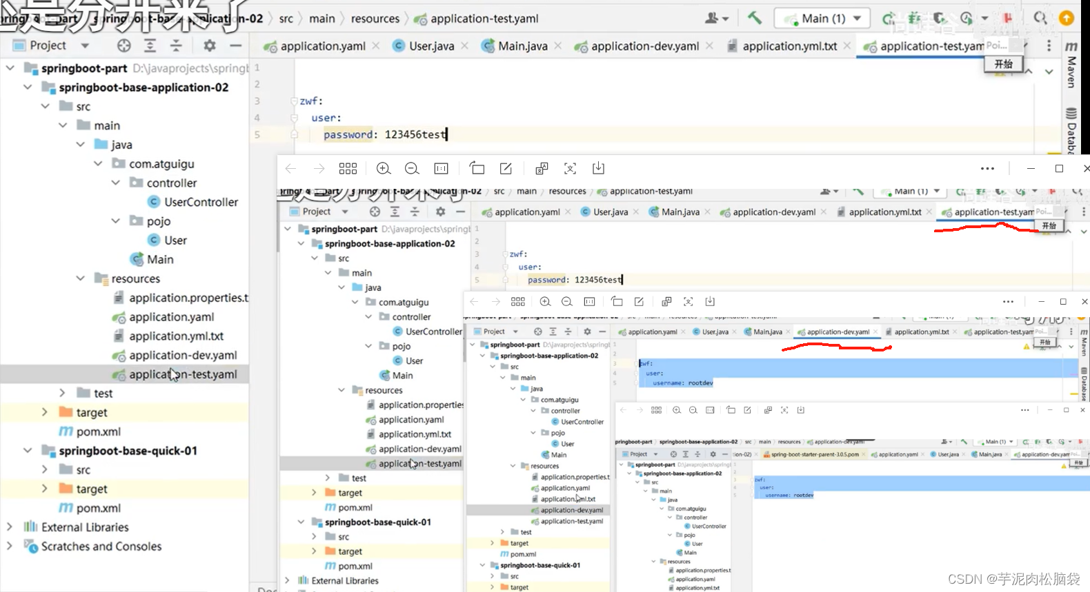1090x592 pixels.
Task: Click zoom in on the outer image viewer toolbar
Action: [x=384, y=168]
